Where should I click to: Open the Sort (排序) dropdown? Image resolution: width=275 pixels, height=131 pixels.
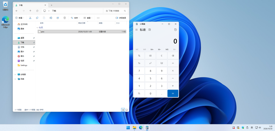(75, 18)
